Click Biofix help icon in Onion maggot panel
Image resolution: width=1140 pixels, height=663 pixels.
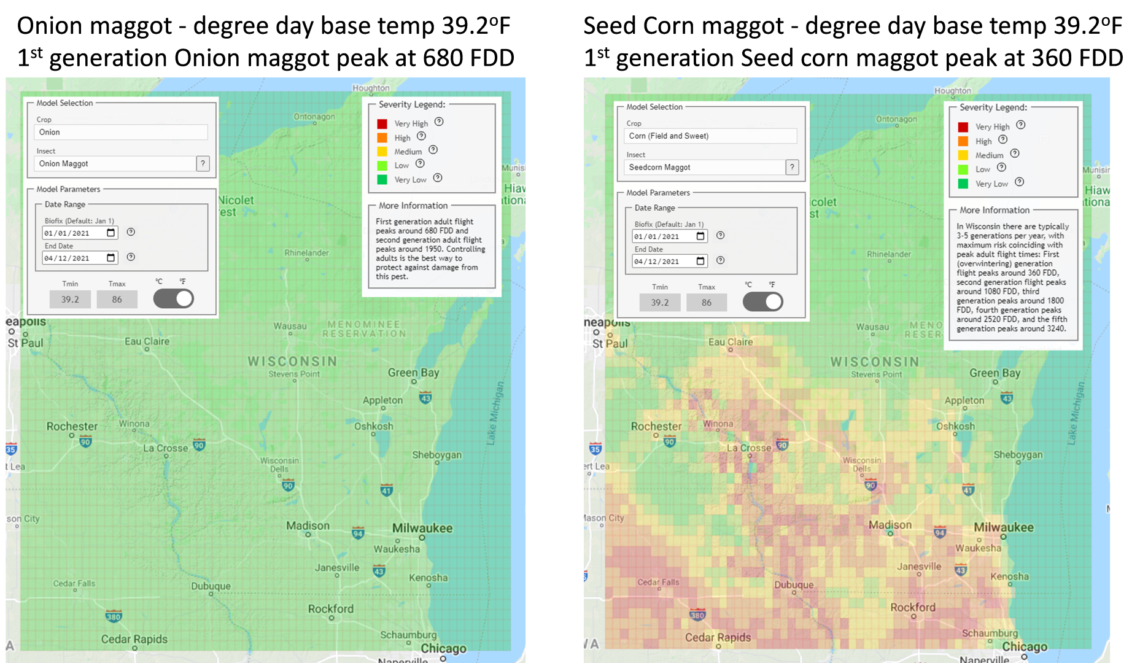pyautogui.click(x=131, y=232)
